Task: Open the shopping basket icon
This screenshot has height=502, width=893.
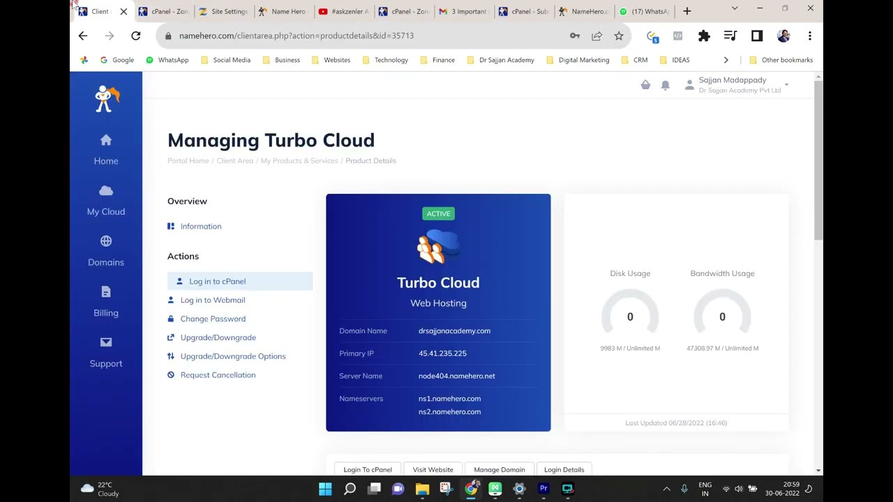Action: (x=645, y=85)
